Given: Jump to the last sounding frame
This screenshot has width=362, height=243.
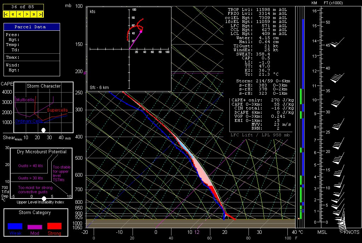Looking at the screenshot, I should [41, 14].
